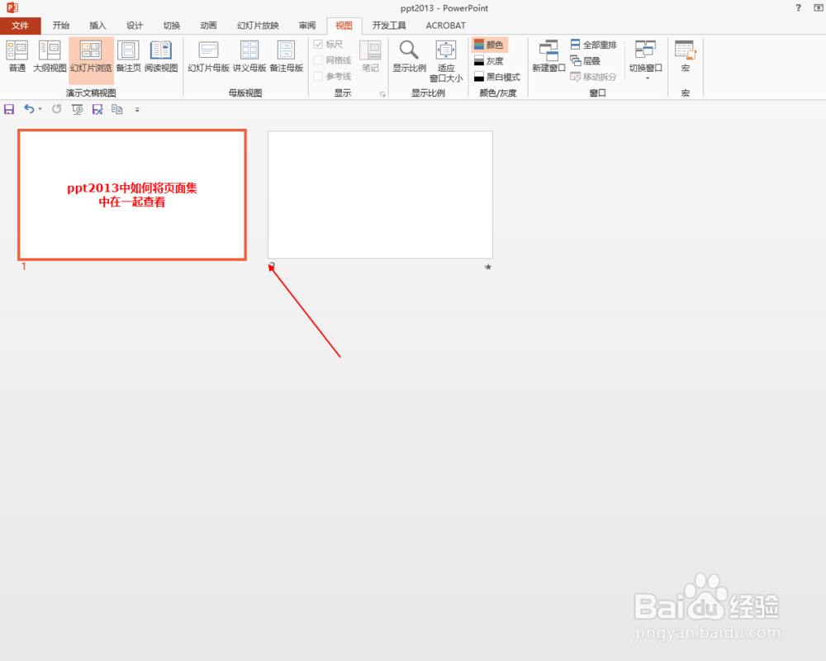
Task: Open the Slide Show (幻灯片放映) tab
Action: pos(258,26)
